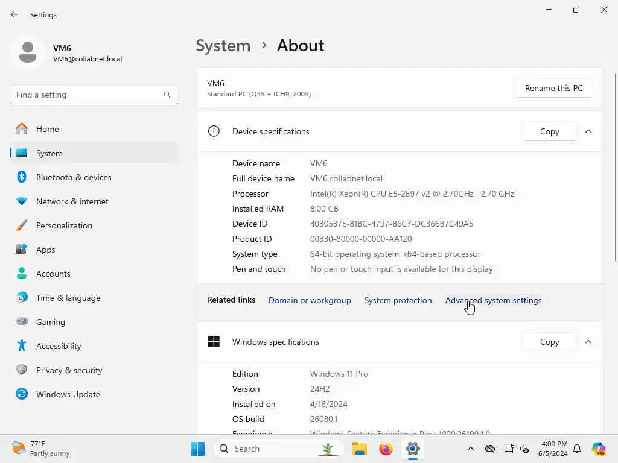Launch Firefox from the taskbar
The image size is (618, 463).
pyautogui.click(x=386, y=449)
